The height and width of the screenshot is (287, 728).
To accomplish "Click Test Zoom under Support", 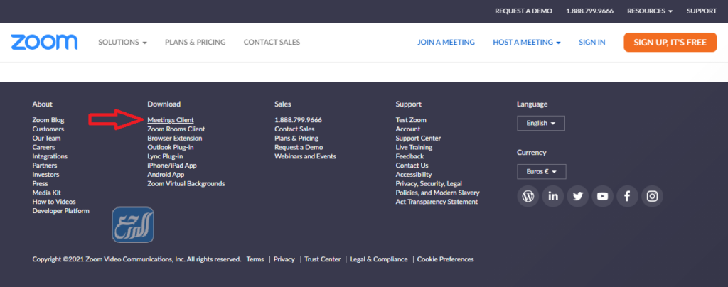I will point(411,120).
